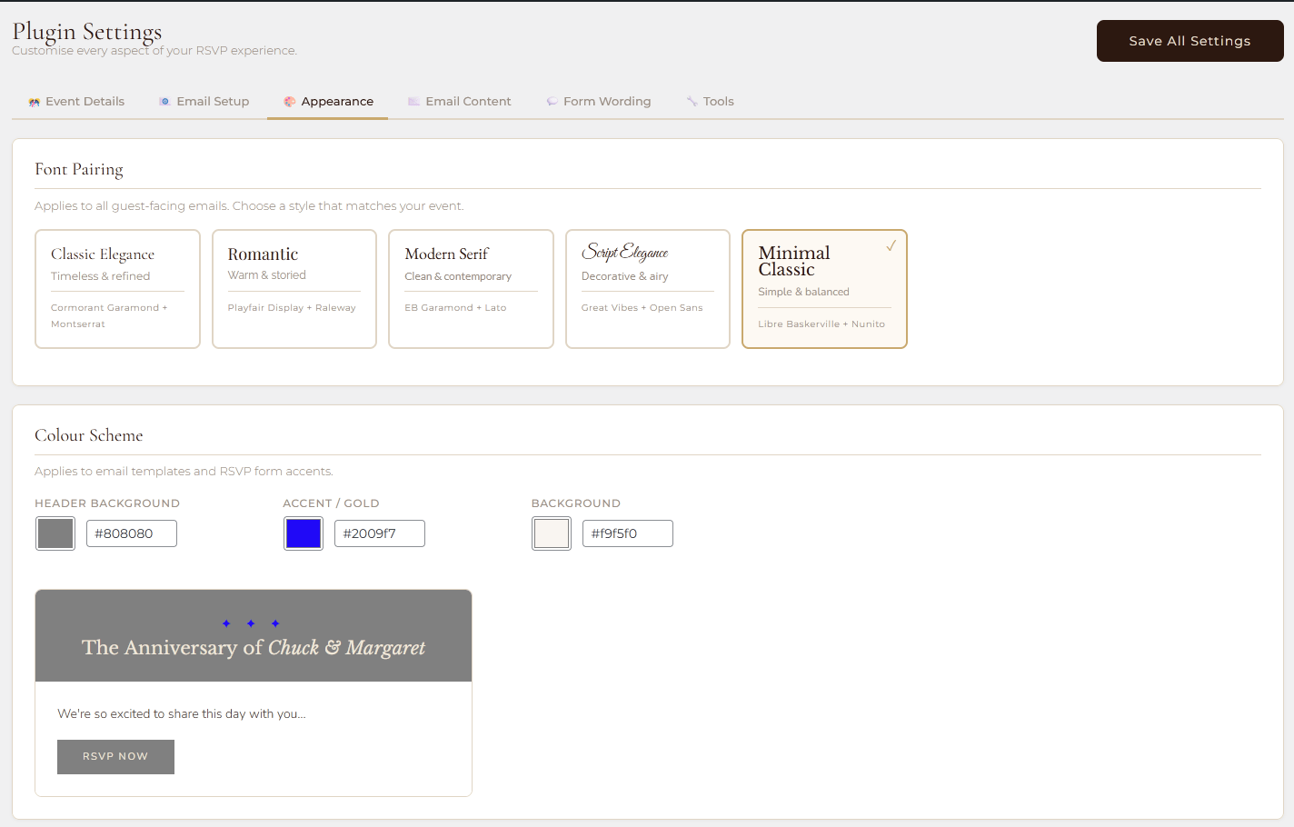Open the Email Content tab
This screenshot has height=827, width=1294.
[467, 102]
